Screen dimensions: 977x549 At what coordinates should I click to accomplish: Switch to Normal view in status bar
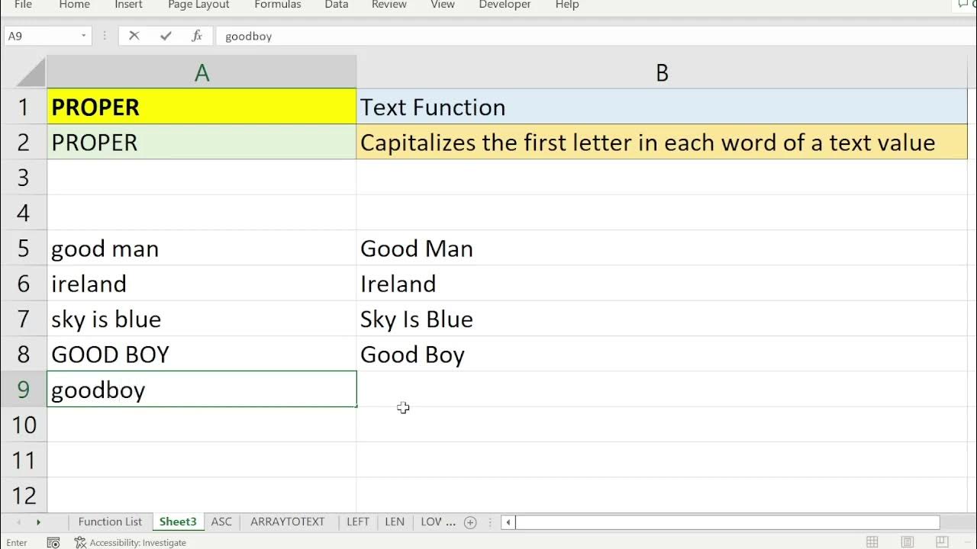coord(872,542)
